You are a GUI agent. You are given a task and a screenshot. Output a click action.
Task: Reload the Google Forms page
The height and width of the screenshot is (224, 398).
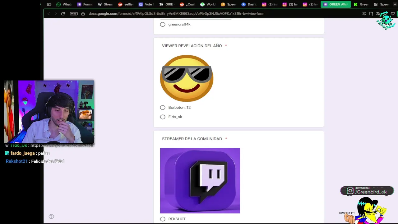(63, 14)
